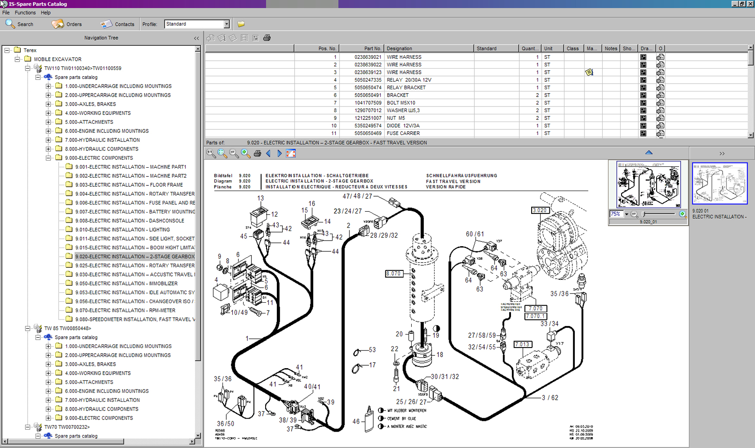Click the thumbnail zoom slider handle
The image size is (755, 448).
pos(644,214)
